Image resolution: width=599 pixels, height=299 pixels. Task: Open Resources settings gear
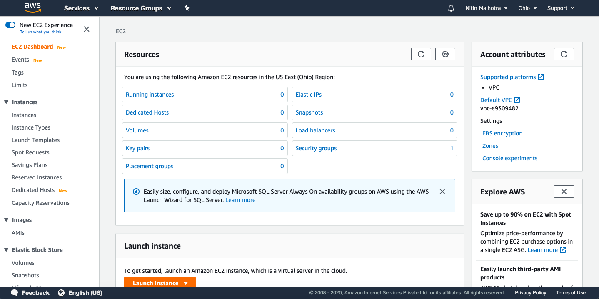(445, 54)
